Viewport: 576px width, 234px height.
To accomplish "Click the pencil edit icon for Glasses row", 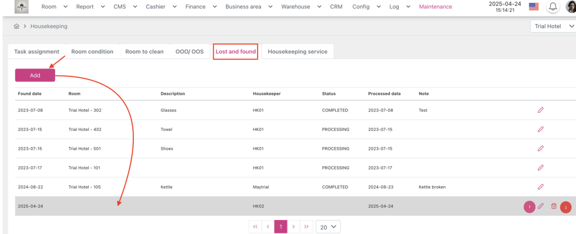I will [x=540, y=110].
